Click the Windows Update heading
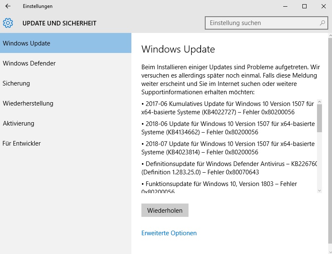The height and width of the screenshot is (254, 332). 178,49
